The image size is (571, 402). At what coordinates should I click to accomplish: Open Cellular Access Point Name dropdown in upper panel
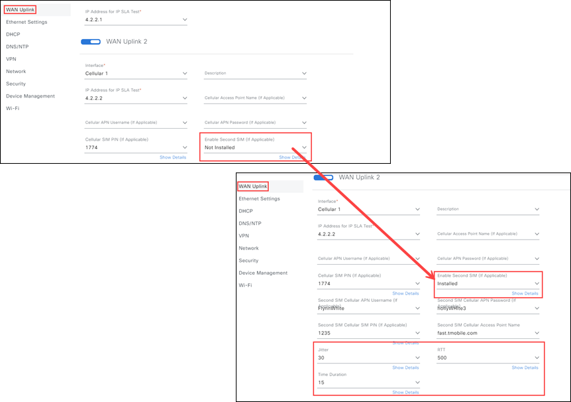click(x=304, y=98)
